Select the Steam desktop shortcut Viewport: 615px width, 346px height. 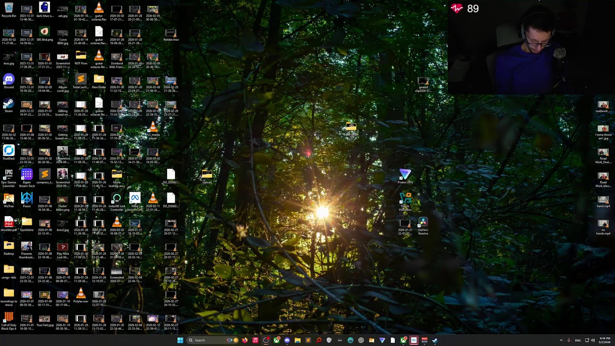tap(9, 105)
